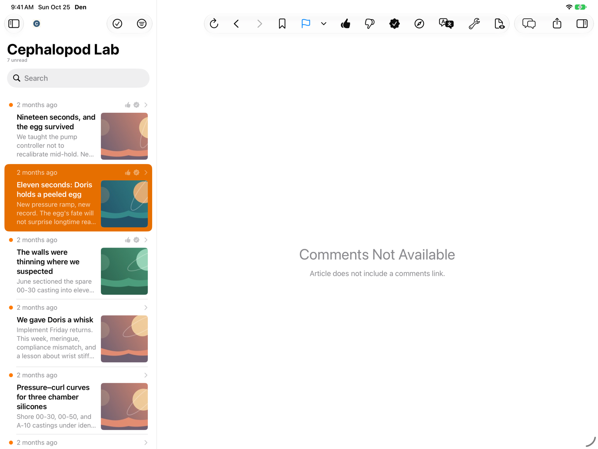Image resolution: width=598 pixels, height=449 pixels.
Task: Open the article list filter menu
Action: [x=142, y=23]
